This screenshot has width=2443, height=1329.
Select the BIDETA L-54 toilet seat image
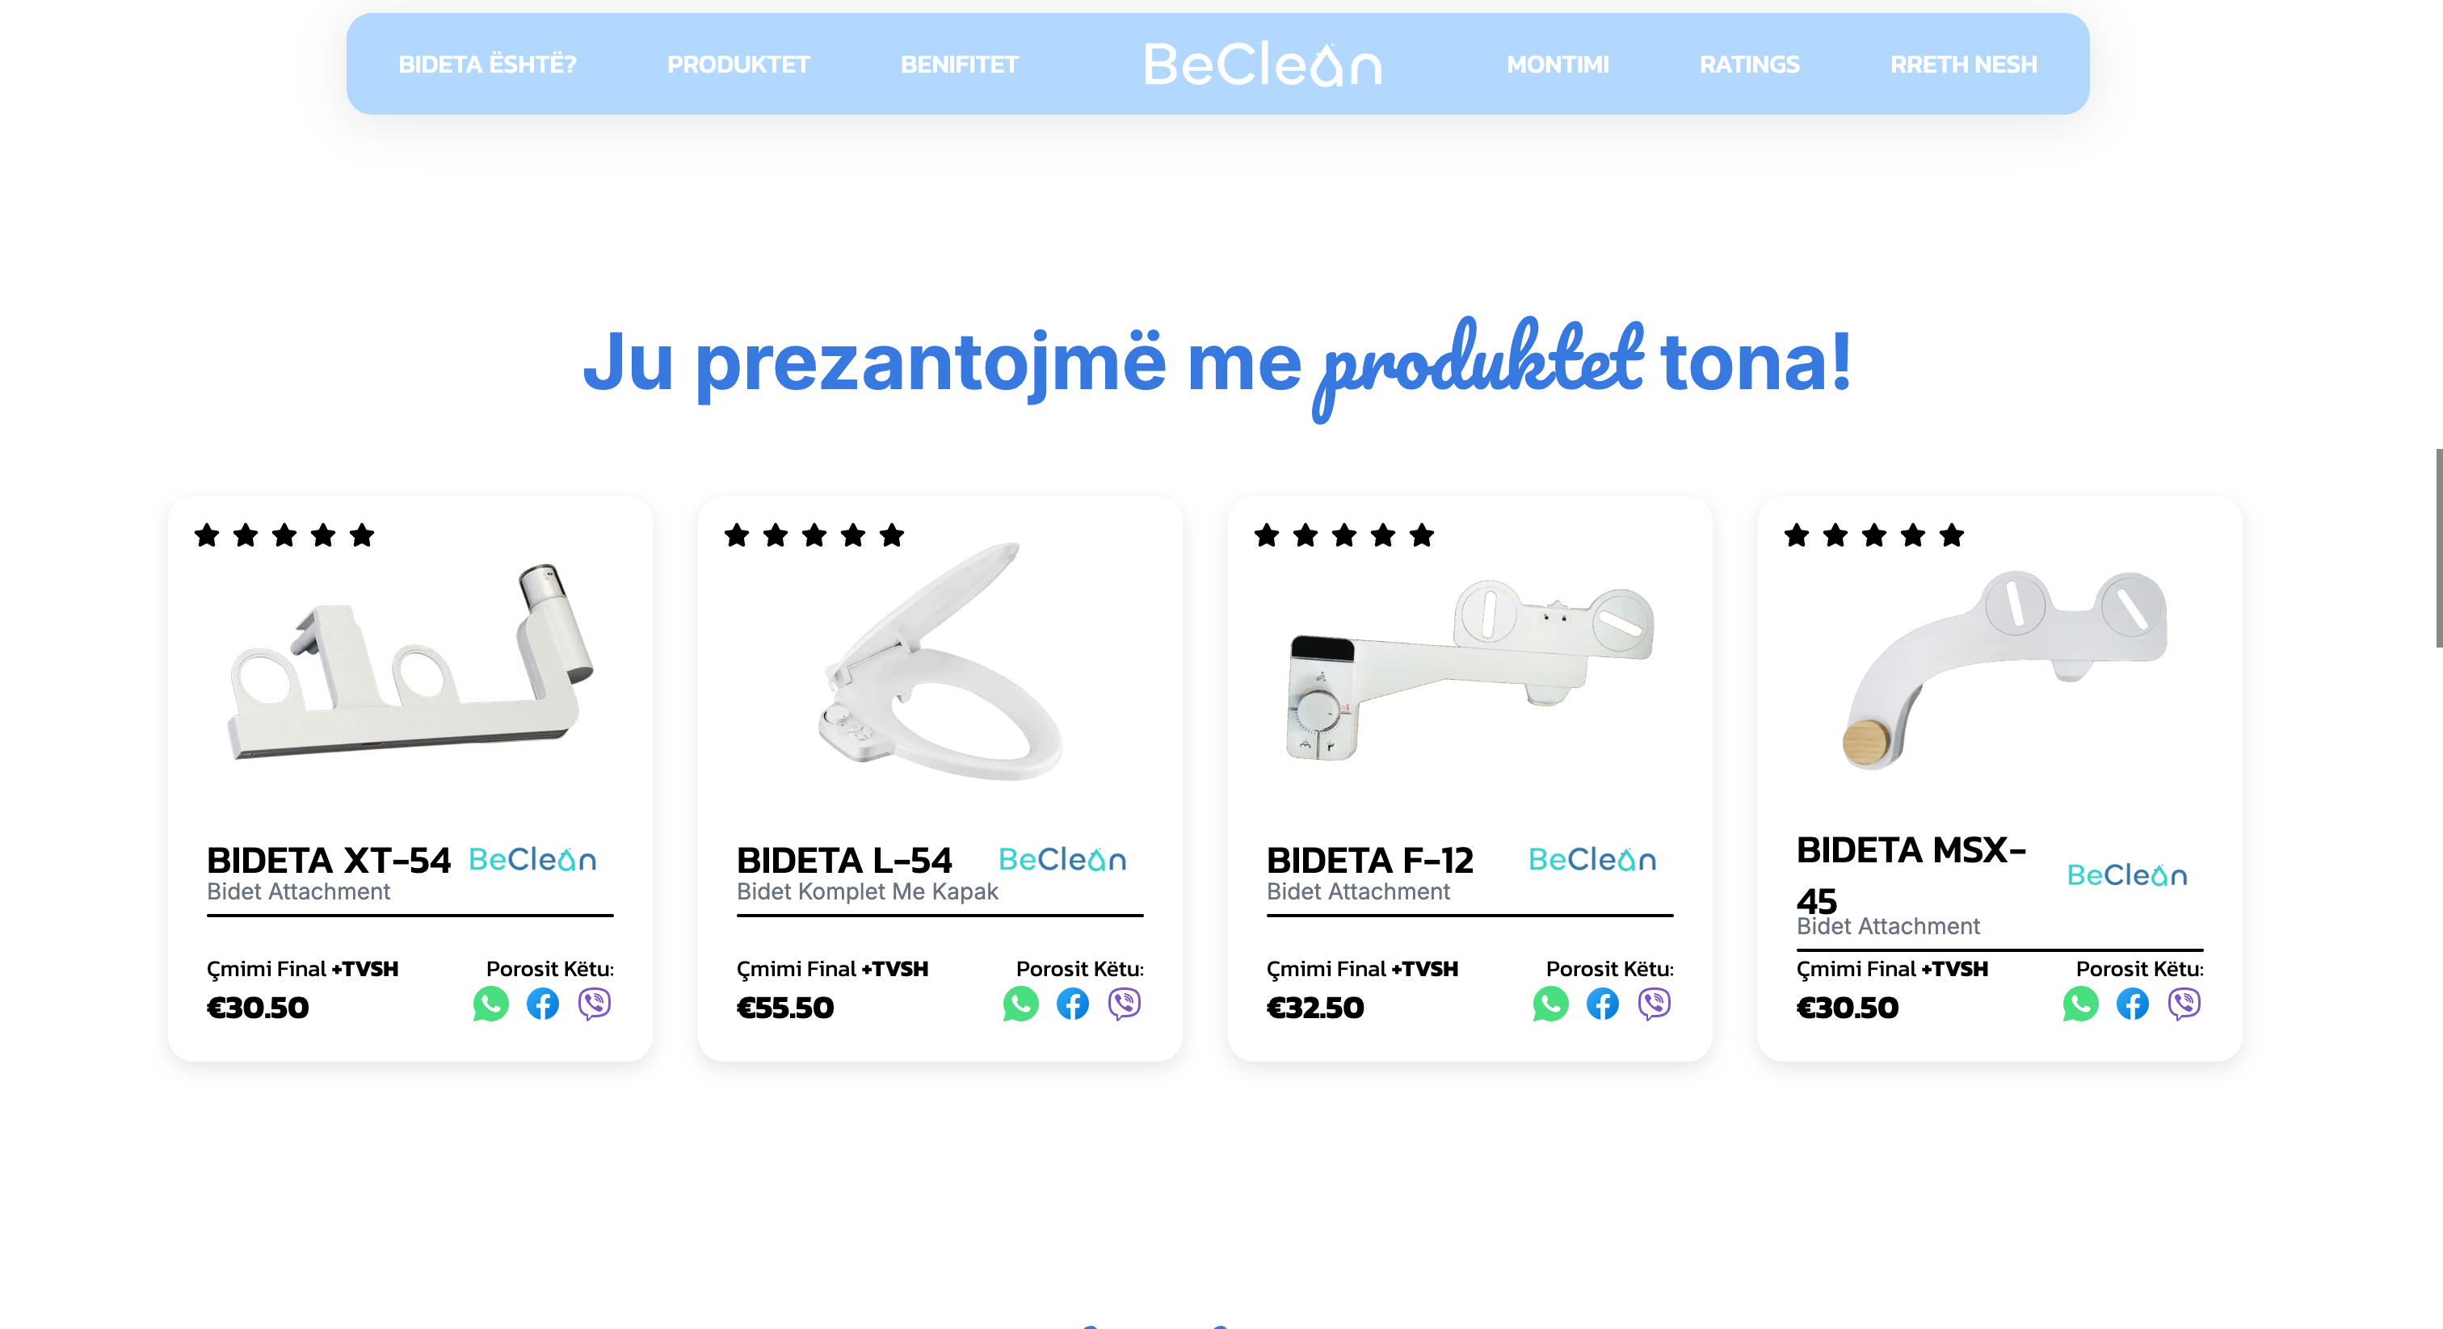940,661
